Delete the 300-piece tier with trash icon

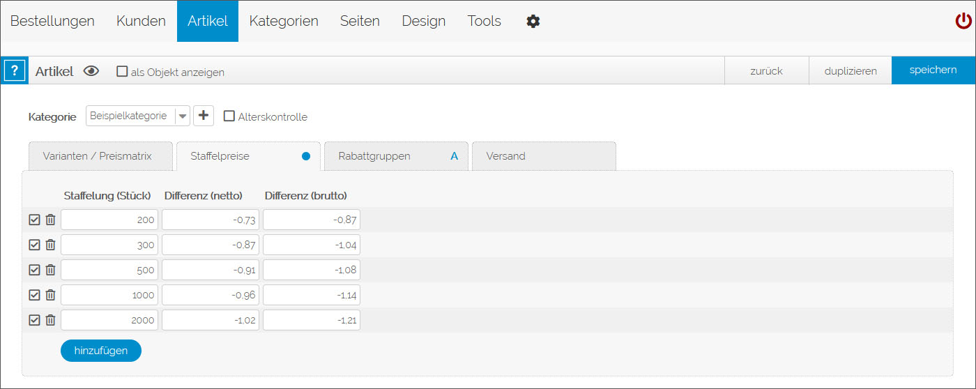point(50,245)
